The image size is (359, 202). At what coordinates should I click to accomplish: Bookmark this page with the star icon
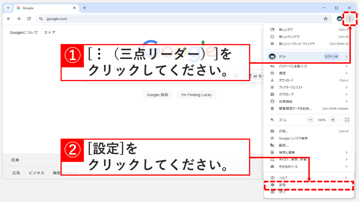pos(326,19)
